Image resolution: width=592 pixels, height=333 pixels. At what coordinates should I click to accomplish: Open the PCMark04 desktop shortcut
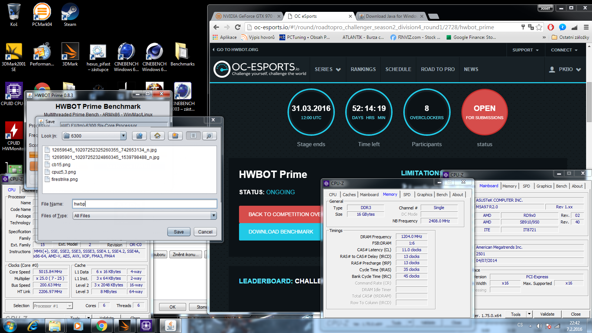click(x=42, y=15)
